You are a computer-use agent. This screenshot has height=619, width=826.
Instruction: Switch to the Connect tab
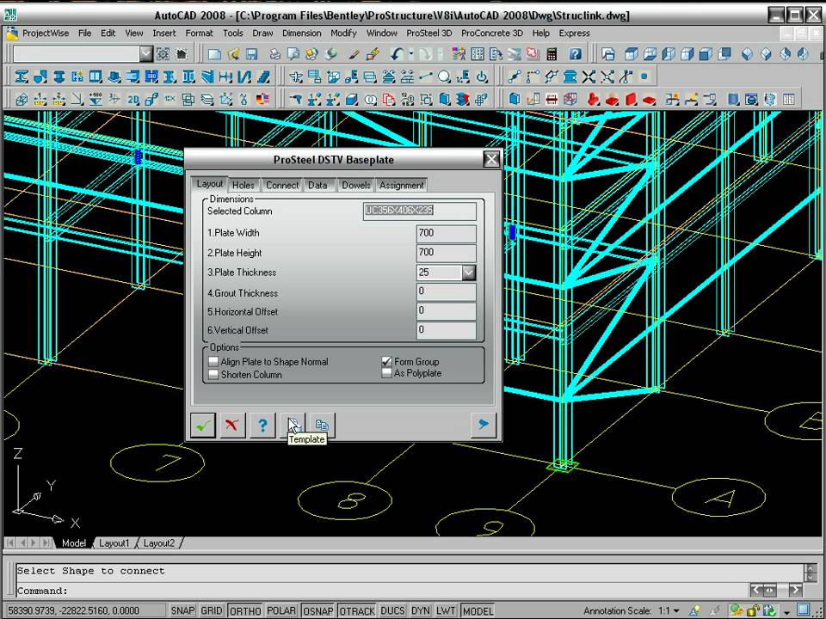click(x=282, y=186)
